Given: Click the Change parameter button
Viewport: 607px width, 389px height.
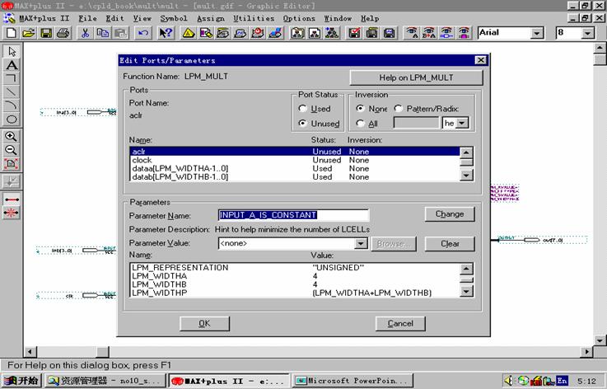Looking at the screenshot, I should pyautogui.click(x=450, y=214).
